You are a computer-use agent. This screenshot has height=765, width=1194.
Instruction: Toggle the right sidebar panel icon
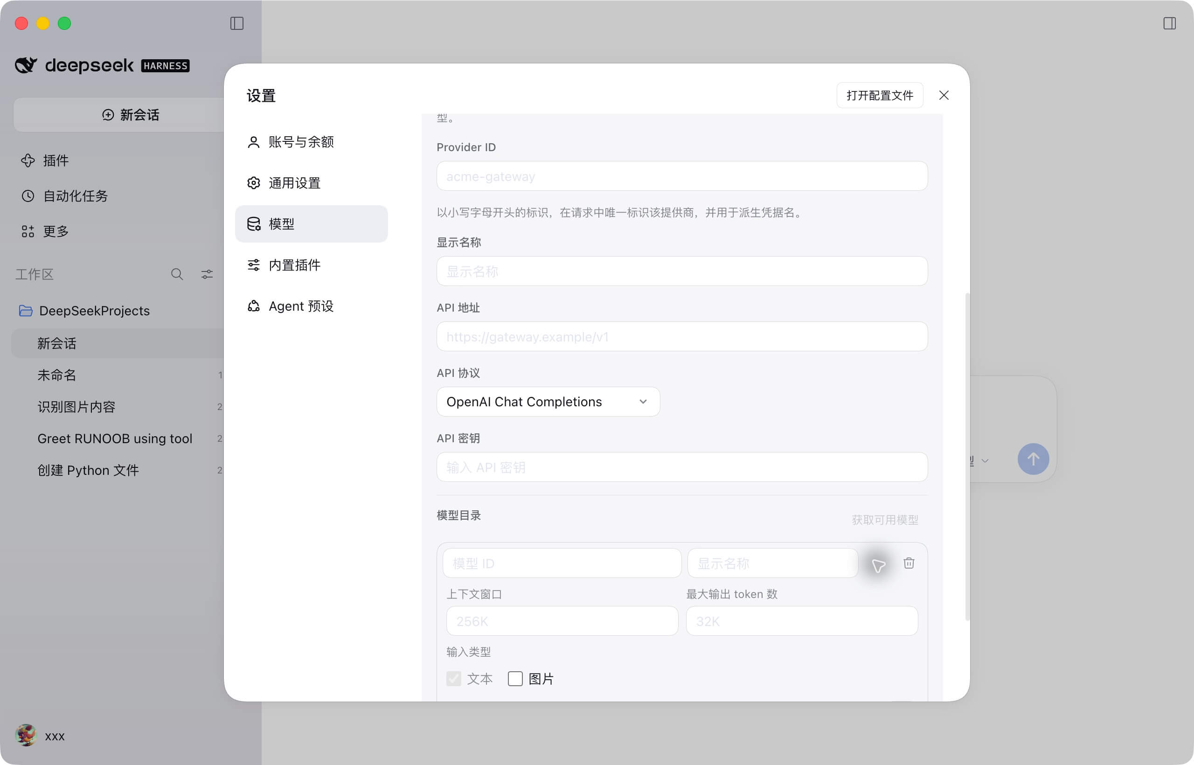tap(1169, 23)
